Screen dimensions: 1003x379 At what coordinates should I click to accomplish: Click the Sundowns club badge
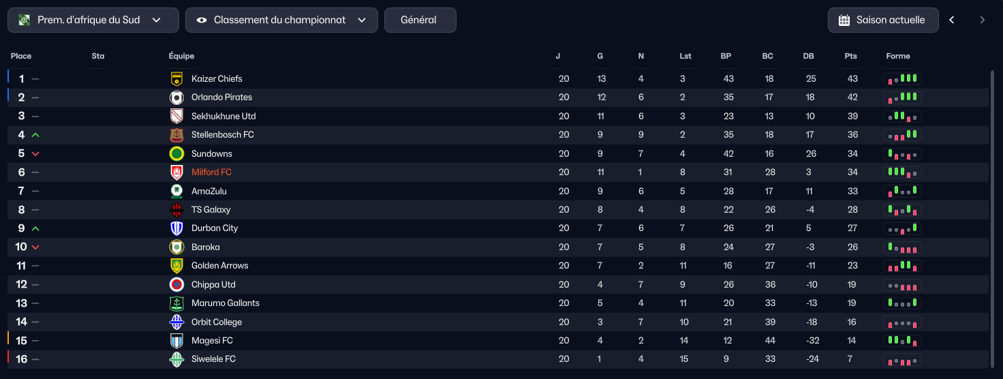(176, 153)
